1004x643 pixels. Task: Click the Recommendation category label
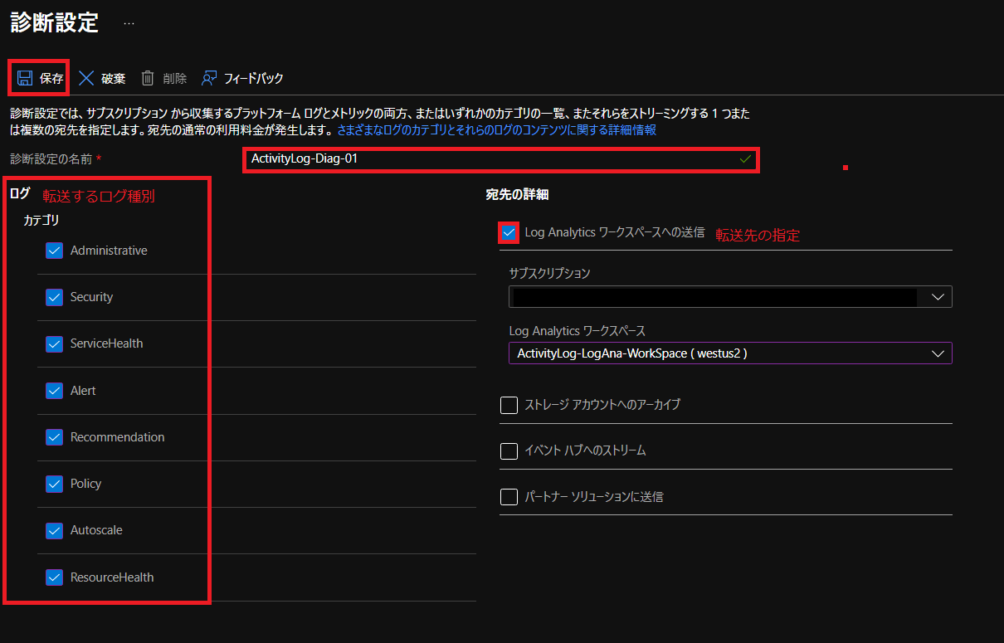[x=117, y=437]
